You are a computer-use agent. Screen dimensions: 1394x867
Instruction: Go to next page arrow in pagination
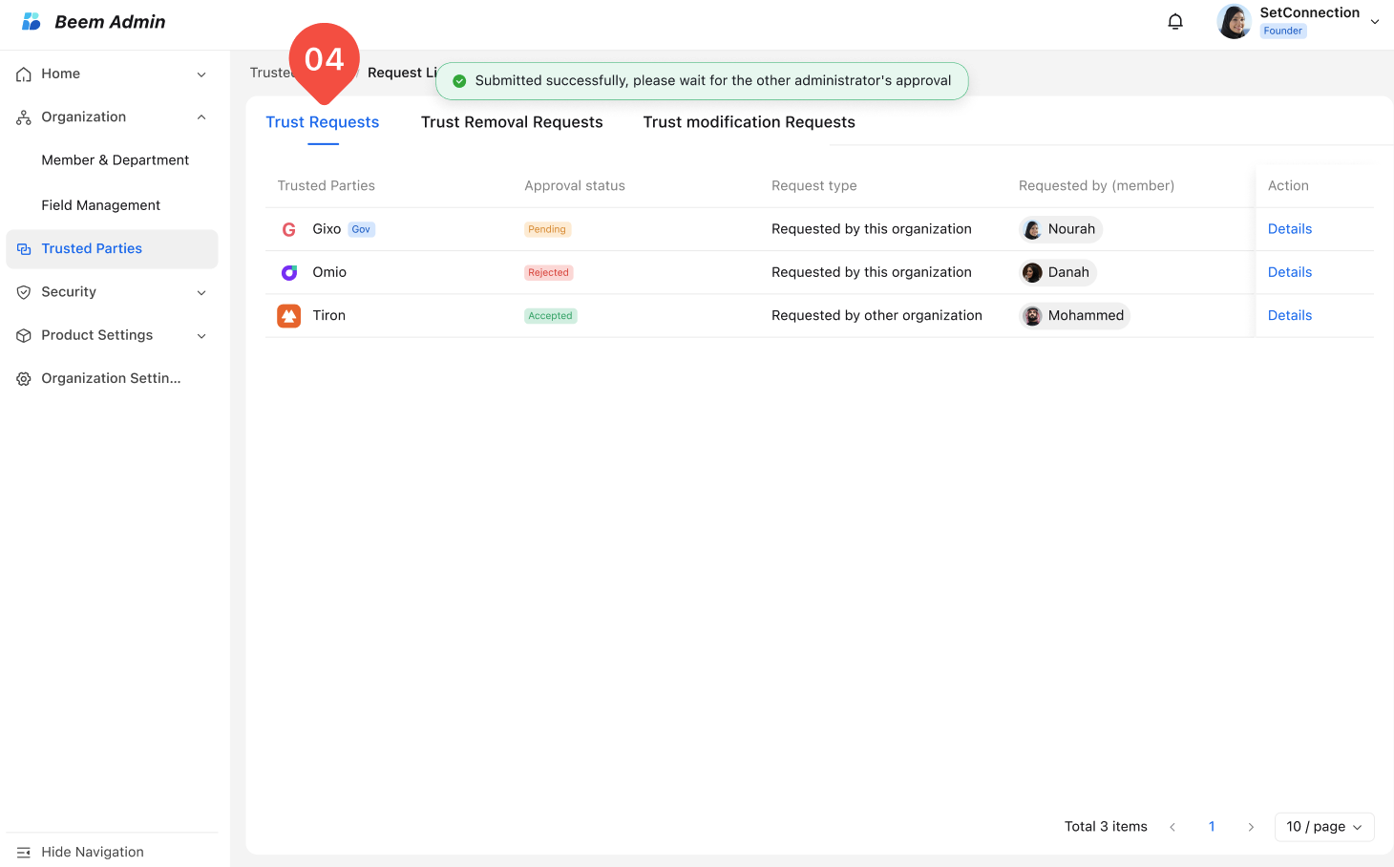1251,827
